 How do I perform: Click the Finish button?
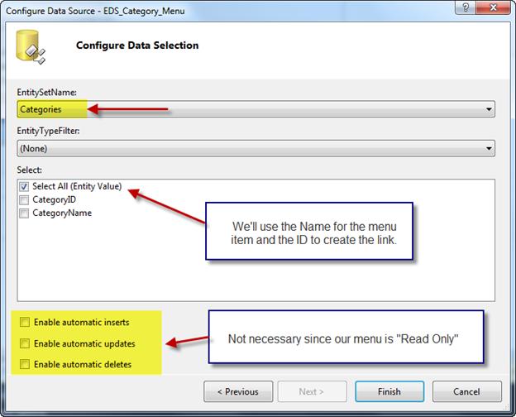coord(389,391)
